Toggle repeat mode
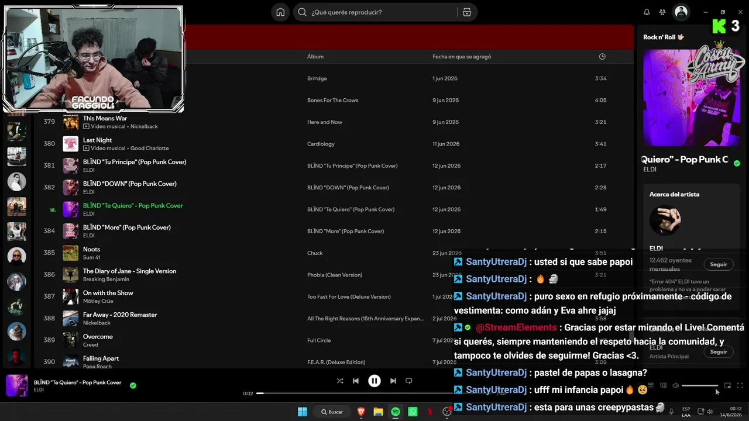 click(x=409, y=381)
